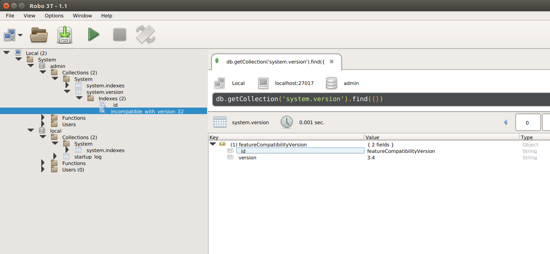The image size is (550, 254).
Task: Collapse the admin database node
Action: coord(31,66)
